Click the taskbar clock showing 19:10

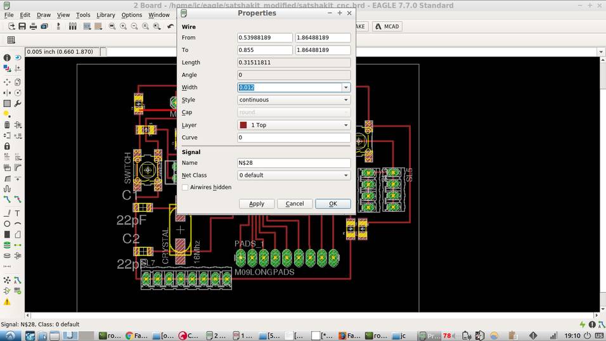(572, 335)
